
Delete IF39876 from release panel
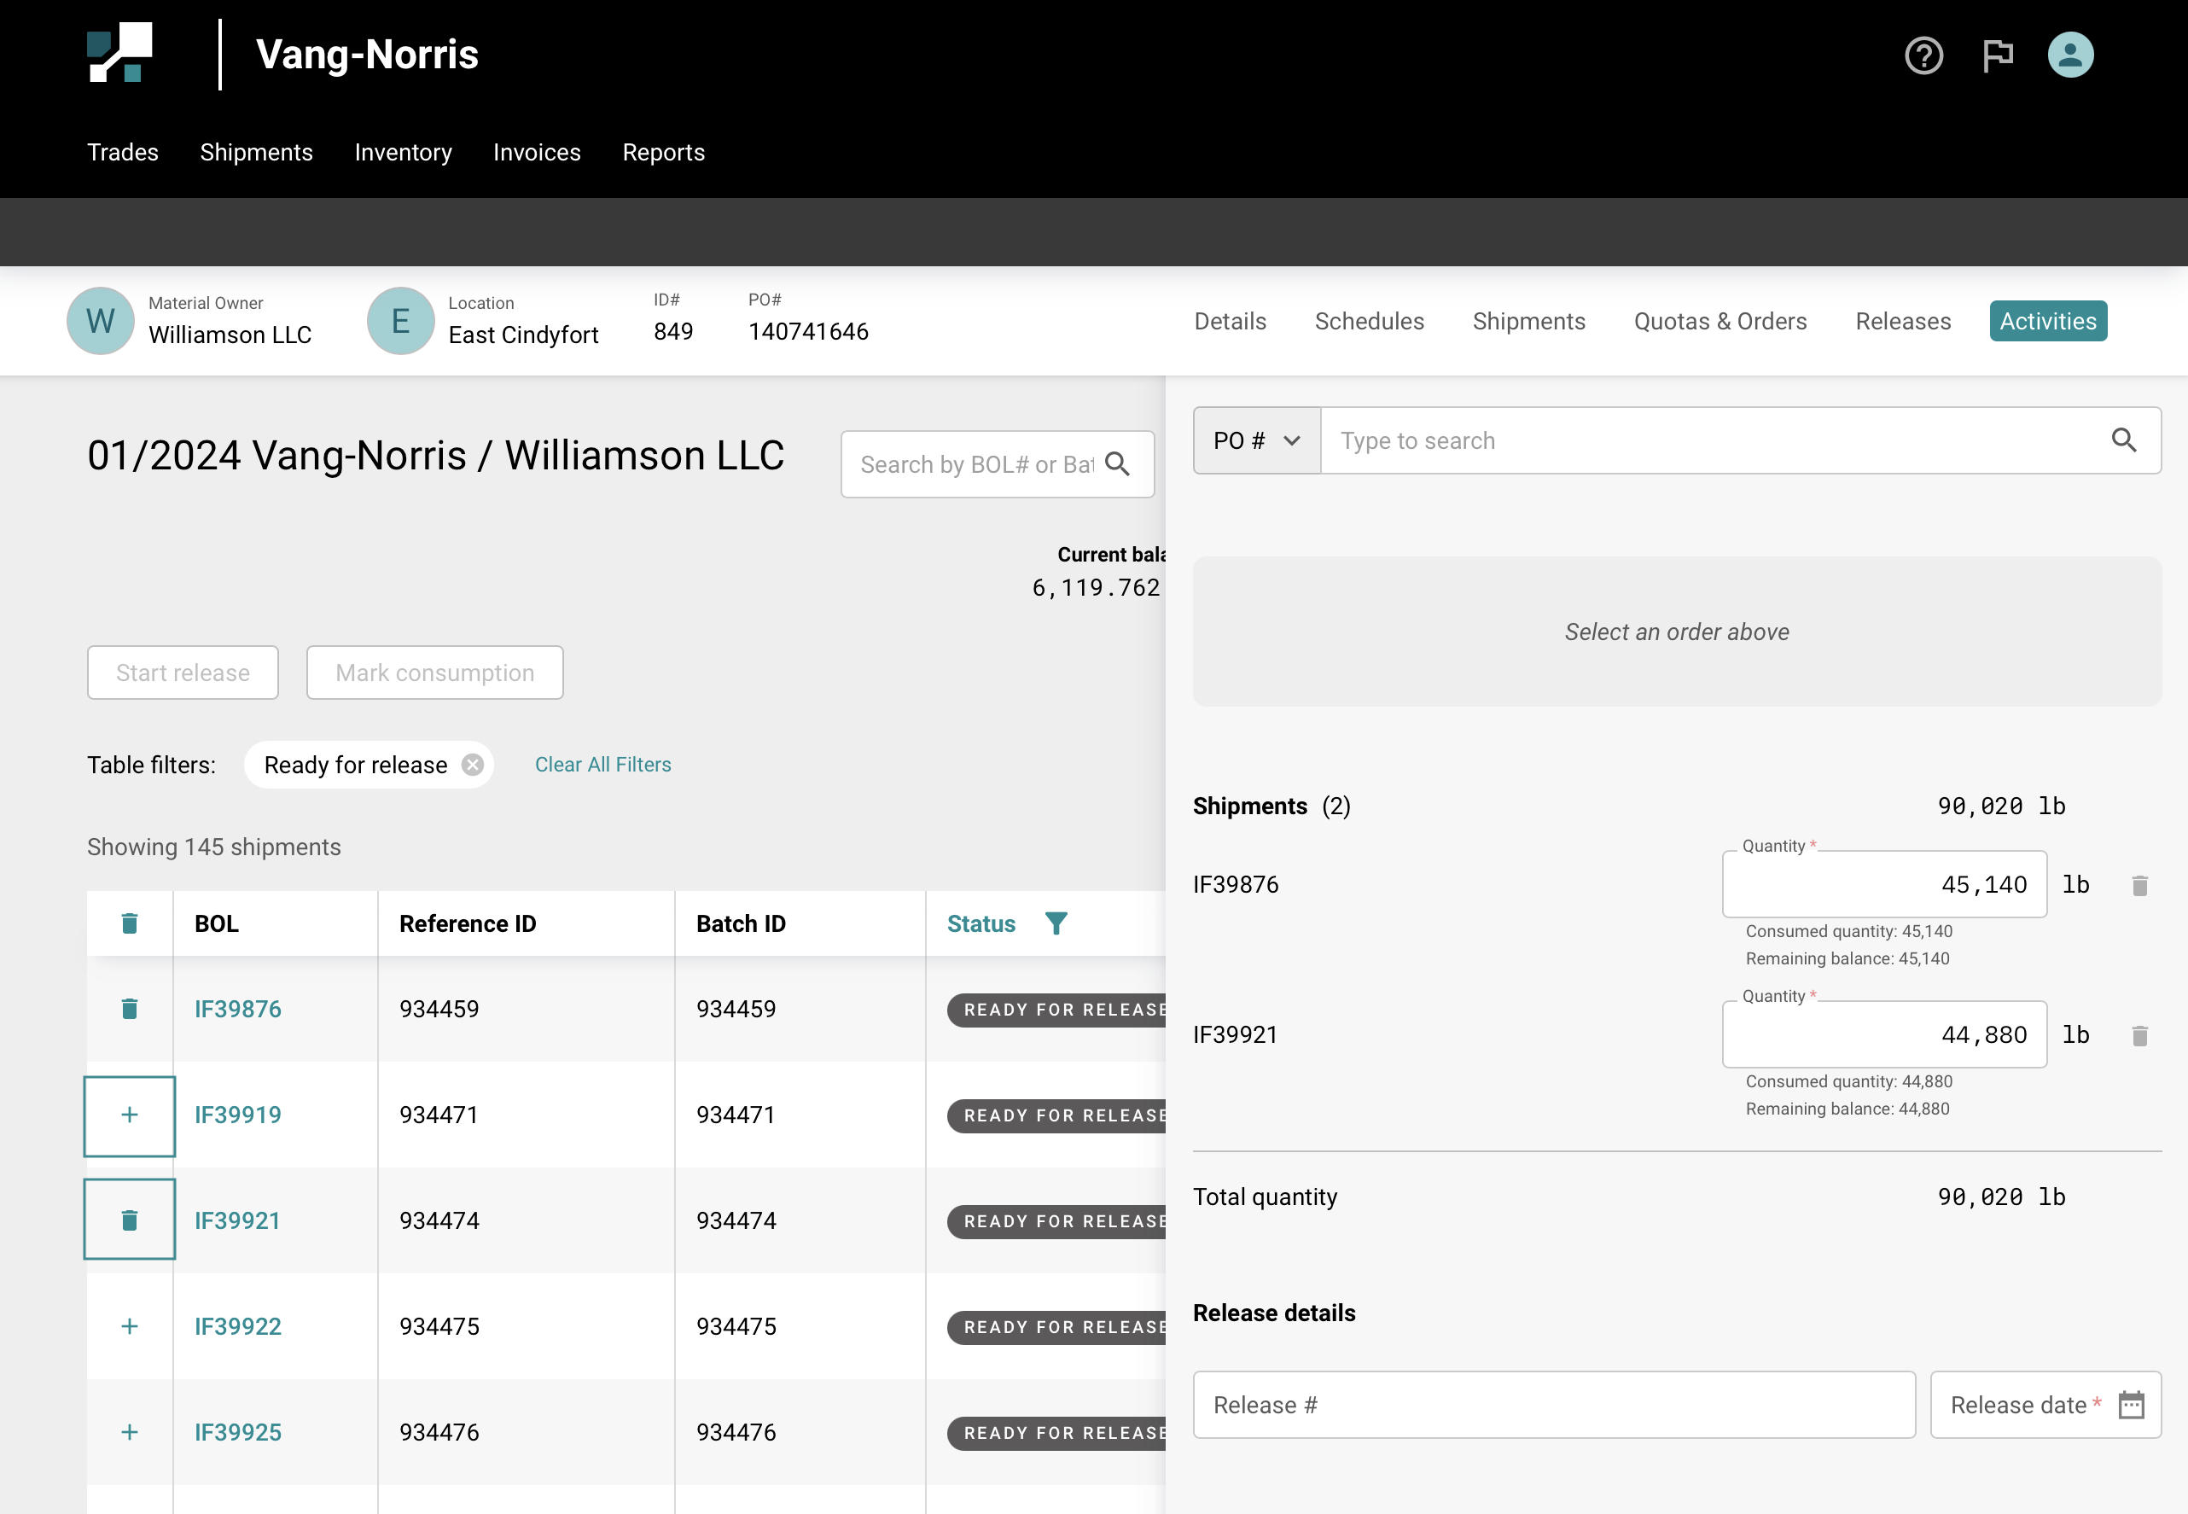[x=2139, y=885]
